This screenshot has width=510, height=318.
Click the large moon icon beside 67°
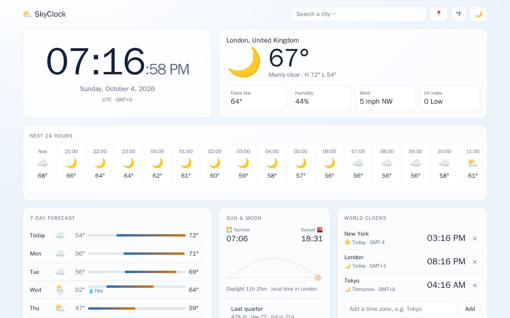[x=244, y=62]
